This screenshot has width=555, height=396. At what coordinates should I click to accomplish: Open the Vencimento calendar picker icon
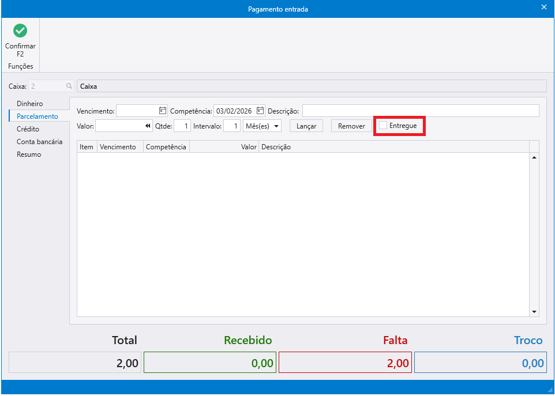(163, 111)
